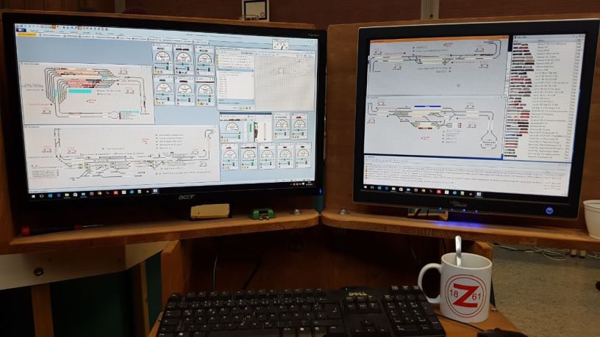This screenshot has width=600, height=337.
Task: Click the balloon loop track on the right monitor
Action: point(489,139)
